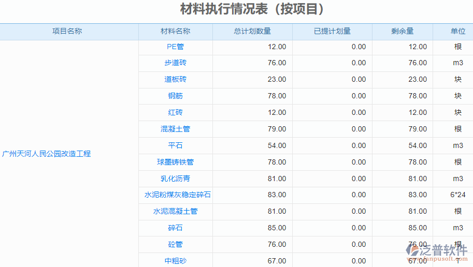Click the 项目名称 column header
The image size is (473, 267).
click(x=67, y=31)
